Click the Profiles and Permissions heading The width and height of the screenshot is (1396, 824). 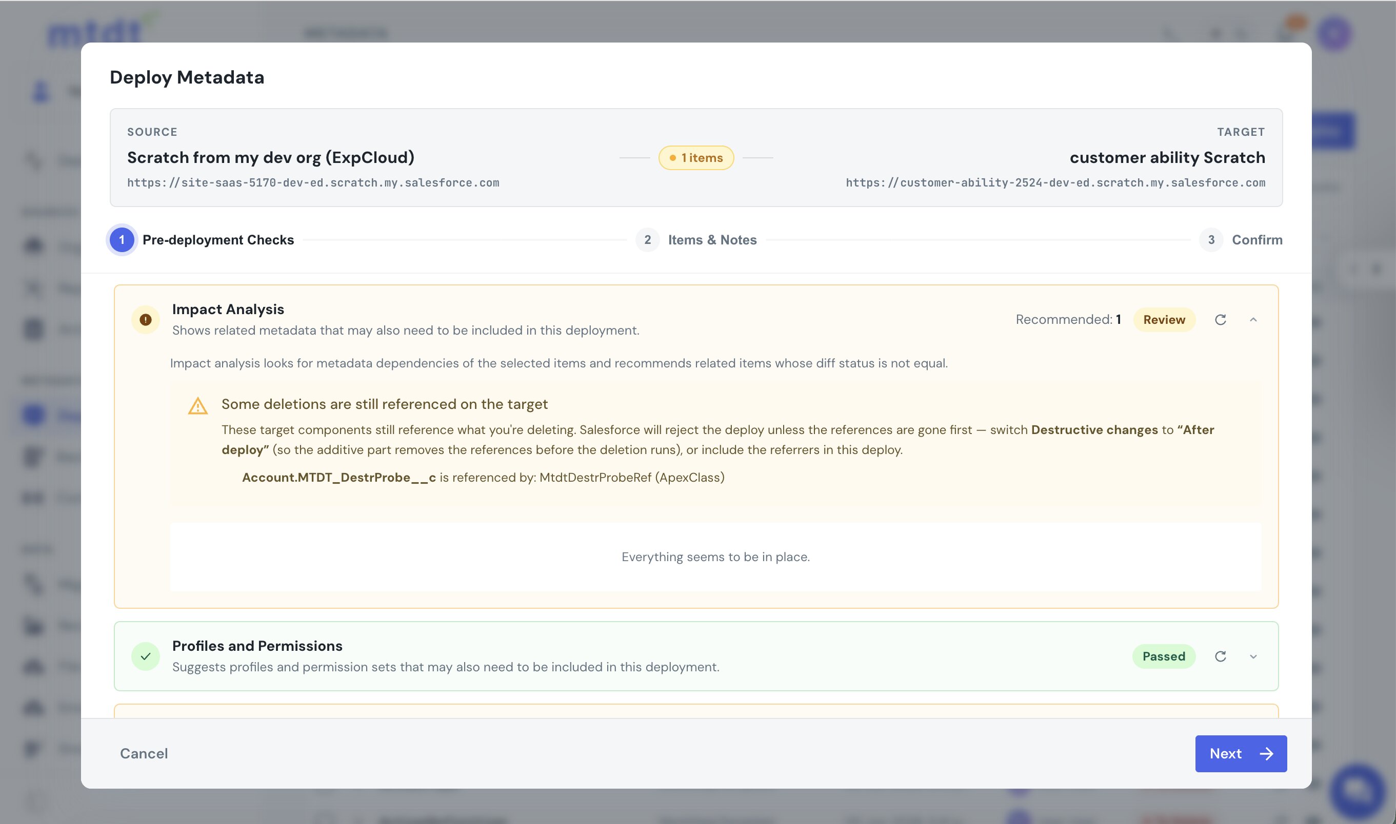(257, 646)
